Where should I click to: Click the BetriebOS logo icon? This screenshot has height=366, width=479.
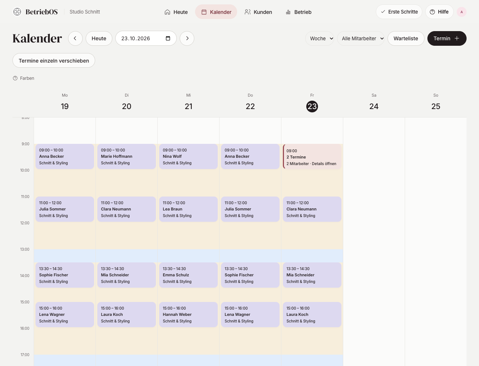(17, 12)
